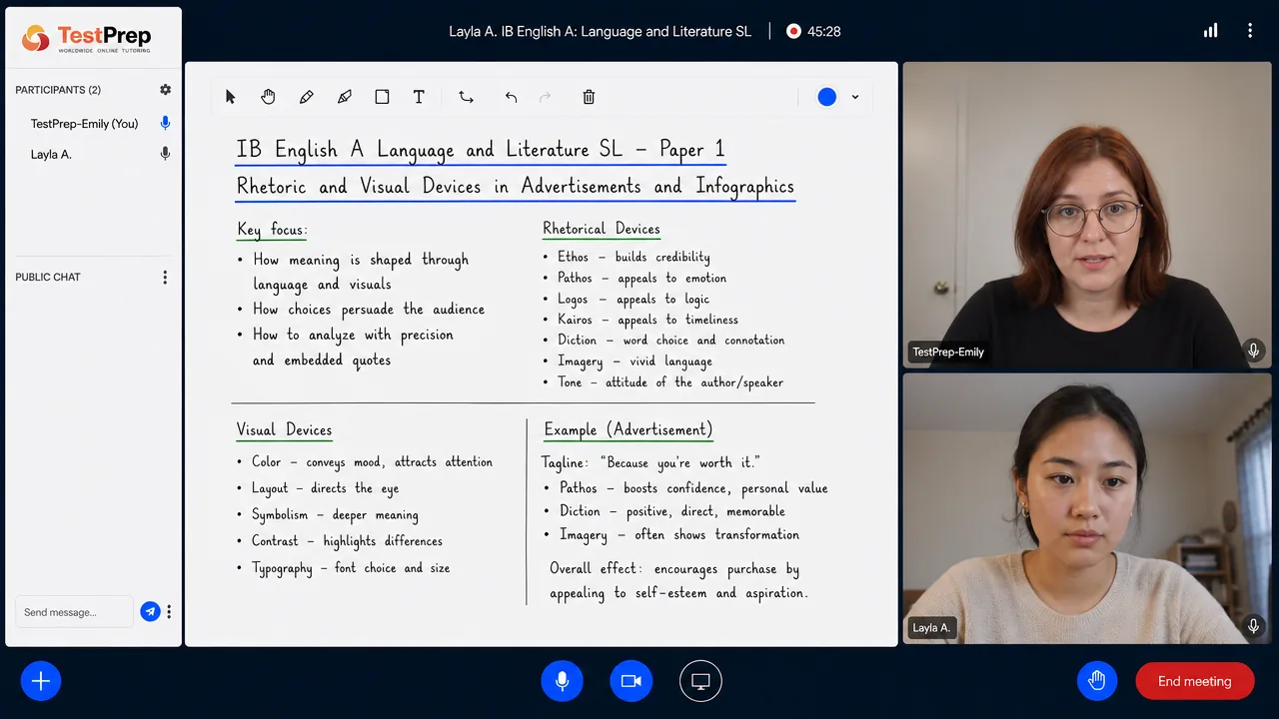The image size is (1279, 719).
Task: Select the rectangle shape tool
Action: (382, 97)
